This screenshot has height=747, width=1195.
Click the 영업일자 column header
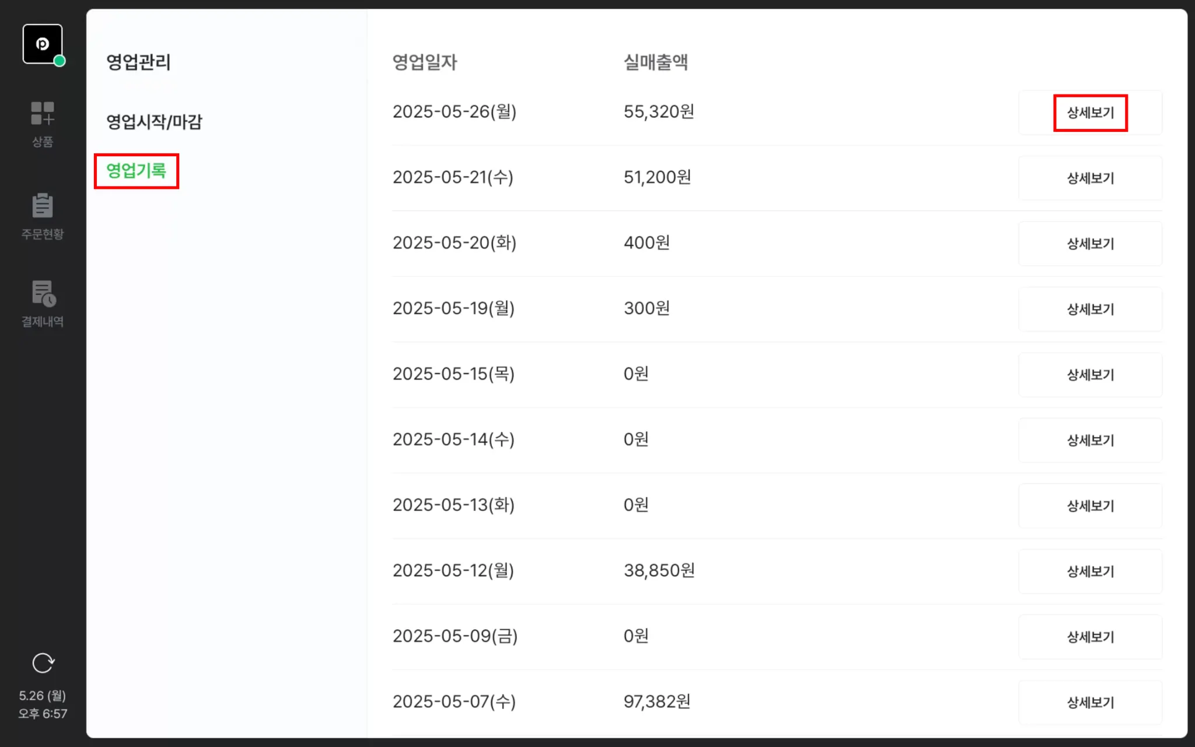pos(424,62)
